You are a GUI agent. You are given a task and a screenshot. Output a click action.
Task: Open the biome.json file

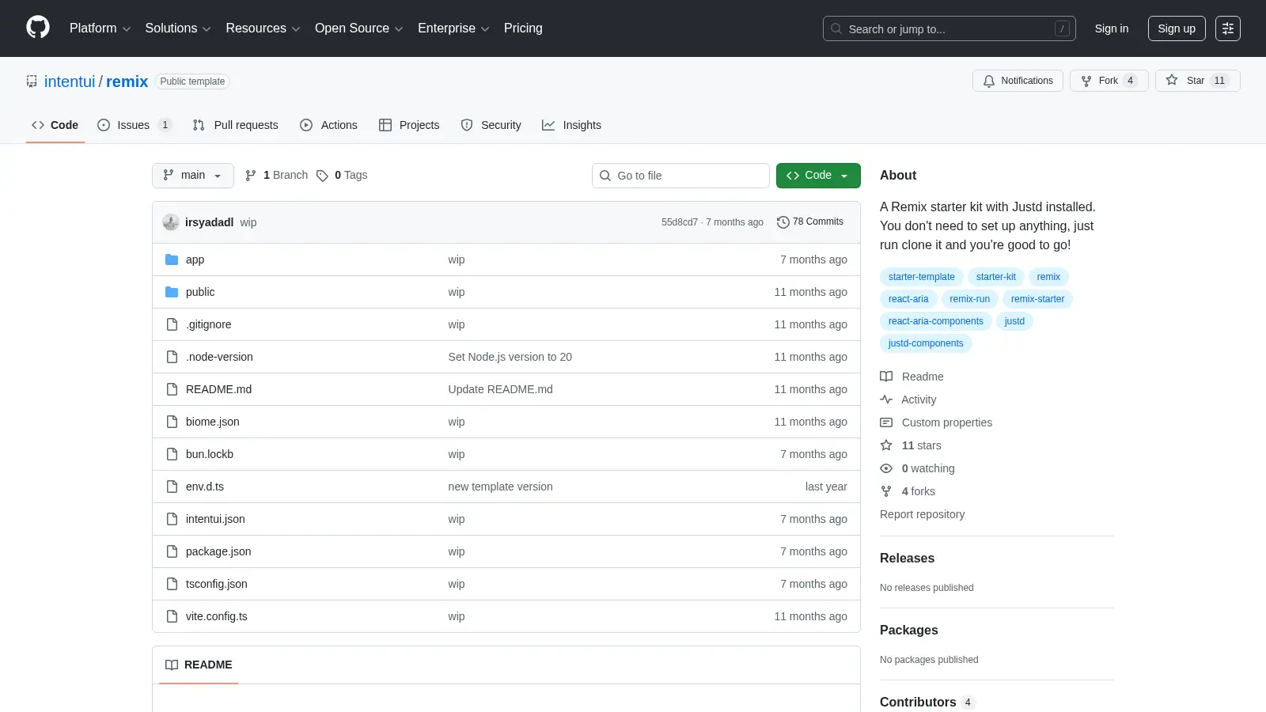click(x=213, y=422)
